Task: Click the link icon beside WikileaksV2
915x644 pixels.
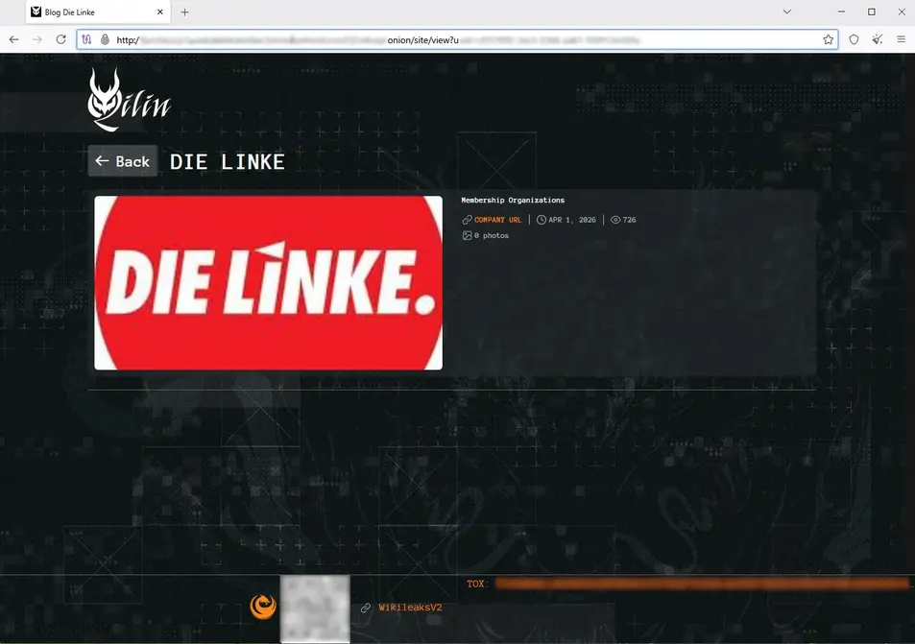Action: 365,608
